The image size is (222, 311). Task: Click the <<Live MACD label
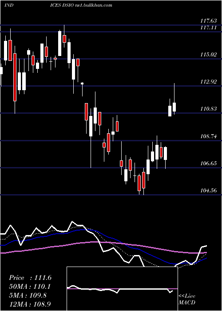[187, 299]
